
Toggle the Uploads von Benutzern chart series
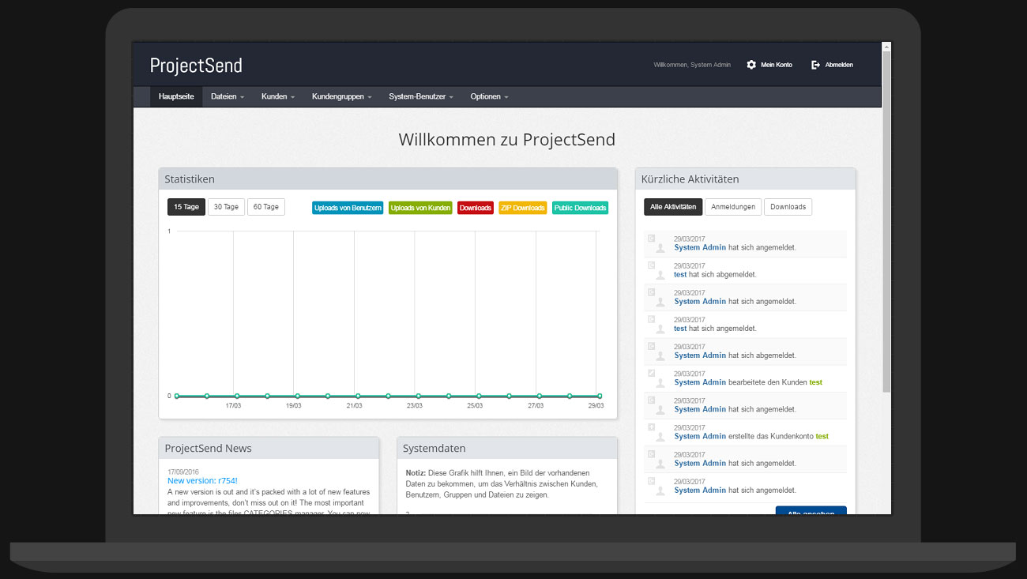pos(348,208)
